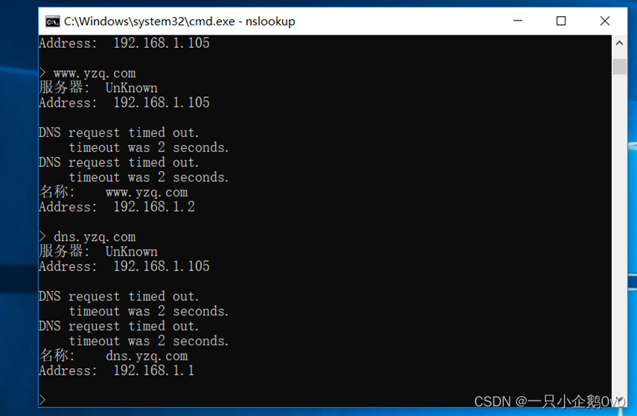Click the vertical scrollbar thumb
This screenshot has height=416, width=637.
[x=619, y=66]
